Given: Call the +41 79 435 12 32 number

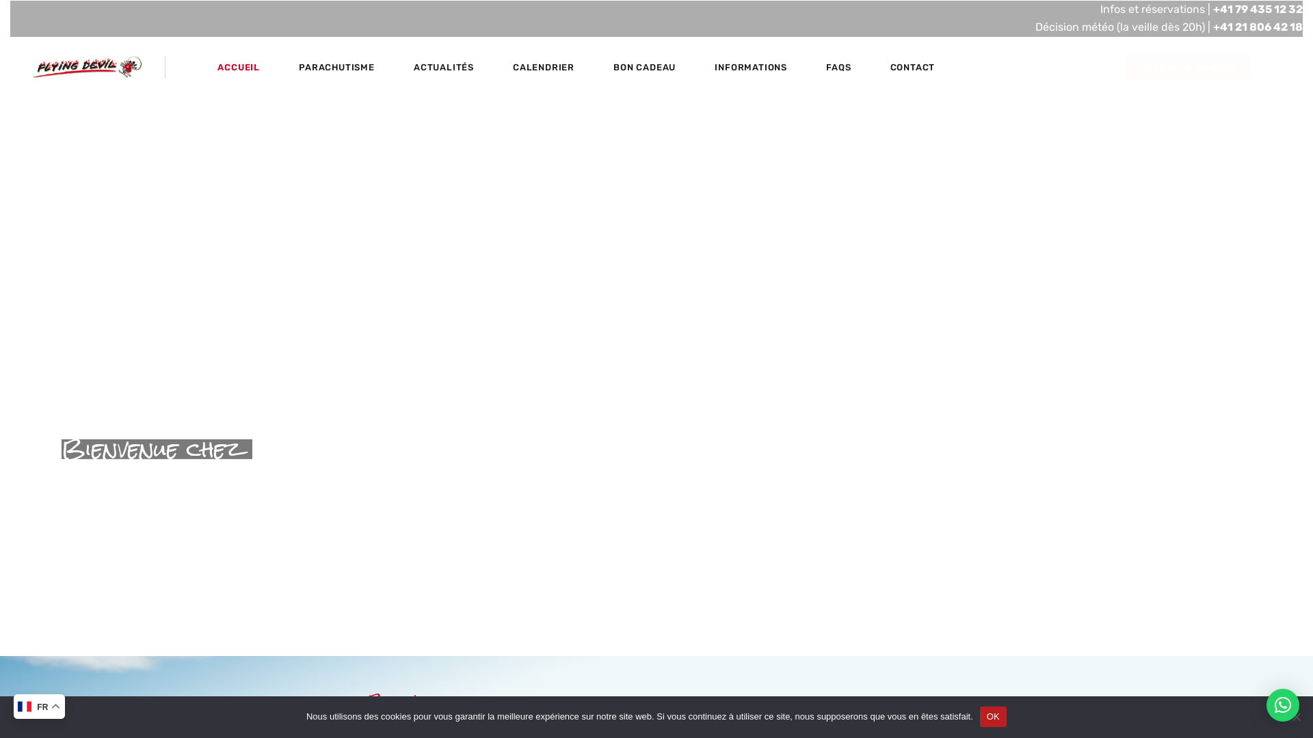Looking at the screenshot, I should pos(1257,10).
